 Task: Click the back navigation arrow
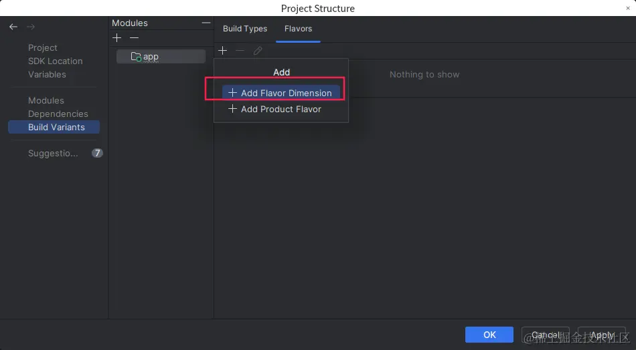pyautogui.click(x=13, y=27)
